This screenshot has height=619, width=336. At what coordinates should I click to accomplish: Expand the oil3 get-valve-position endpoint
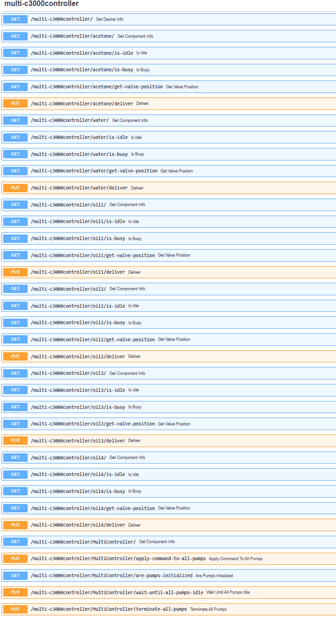pos(169,424)
